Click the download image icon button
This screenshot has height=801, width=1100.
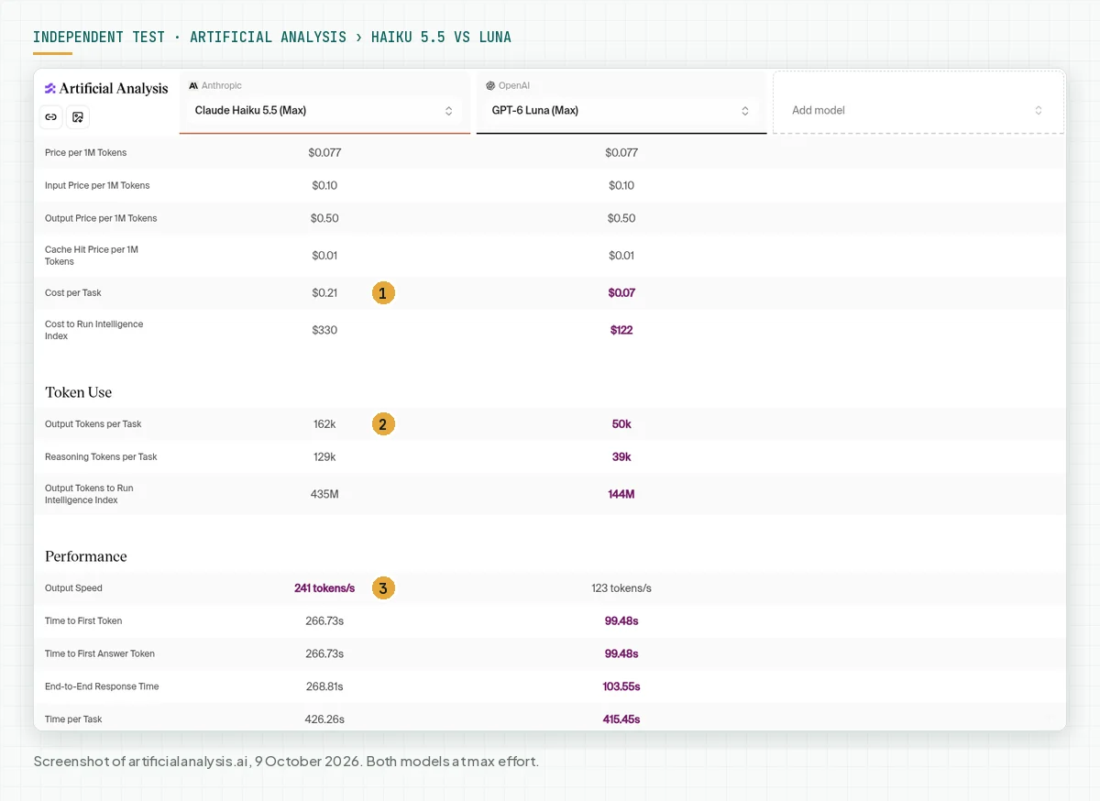pyautogui.click(x=78, y=117)
